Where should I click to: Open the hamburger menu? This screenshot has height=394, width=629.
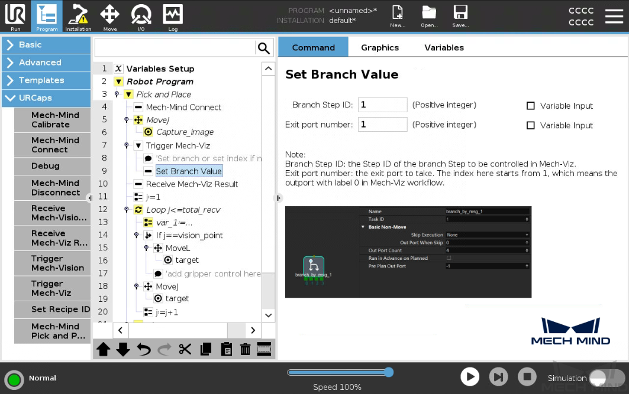(x=614, y=16)
